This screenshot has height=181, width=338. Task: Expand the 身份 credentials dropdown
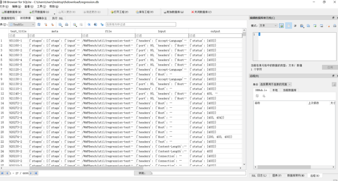[x=275, y=84]
